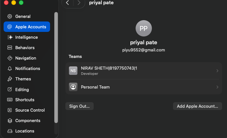This screenshot has width=227, height=138.
Task: Click the sidebar vertical scrollbar
Action: 56,68
